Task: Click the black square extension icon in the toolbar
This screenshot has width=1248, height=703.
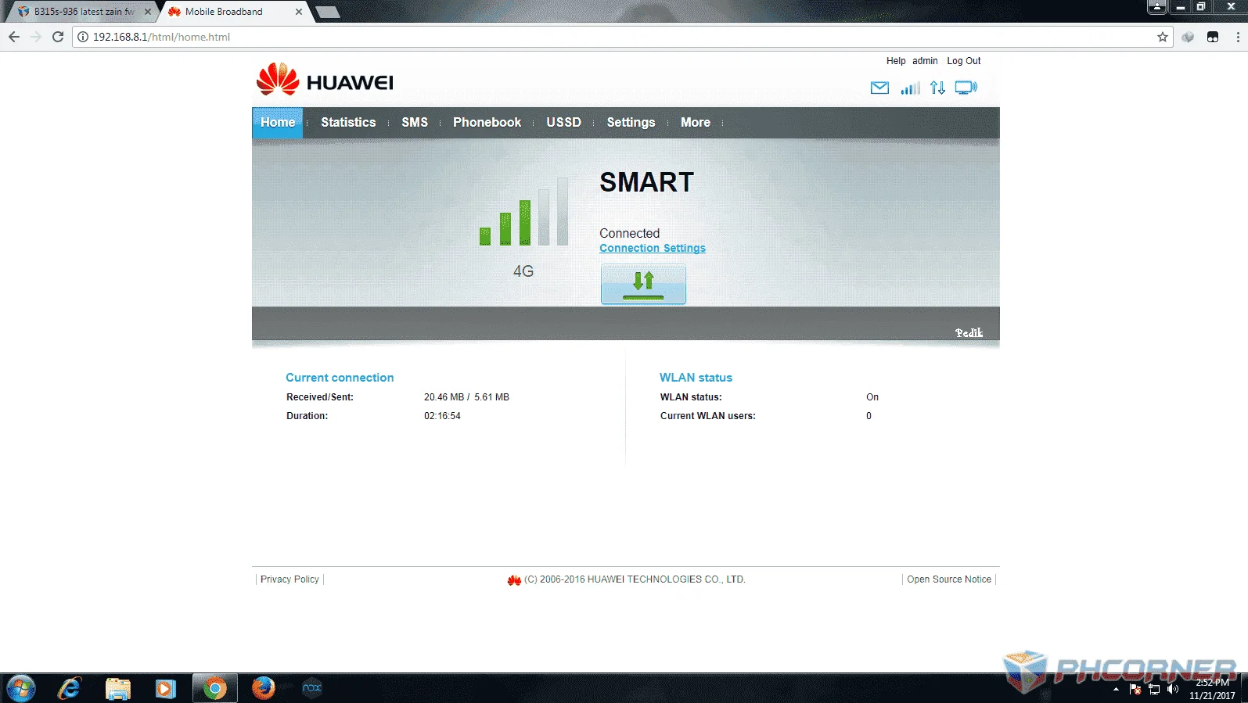Action: pos(1213,37)
